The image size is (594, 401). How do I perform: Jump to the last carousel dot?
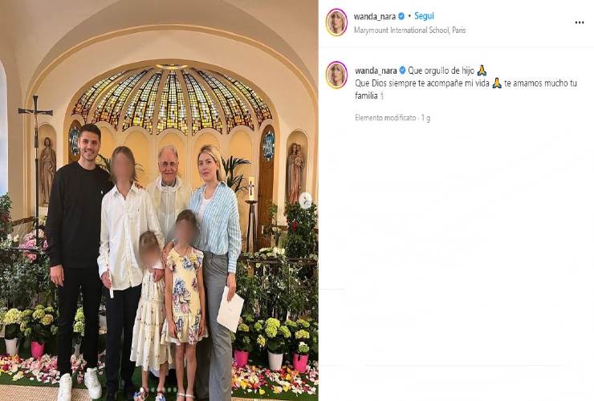[175, 390]
